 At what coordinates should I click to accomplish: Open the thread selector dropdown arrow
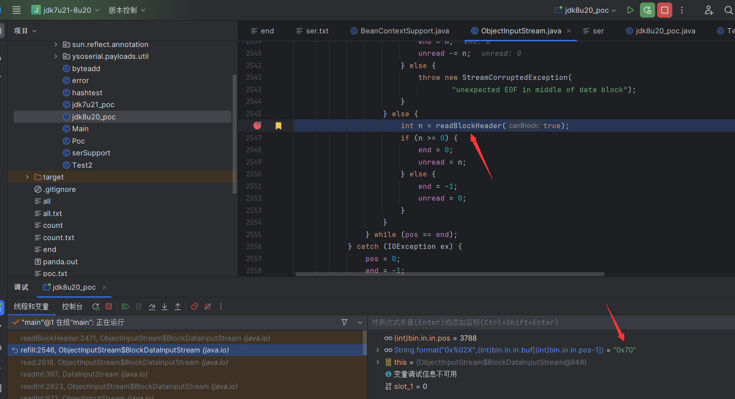tap(360, 322)
